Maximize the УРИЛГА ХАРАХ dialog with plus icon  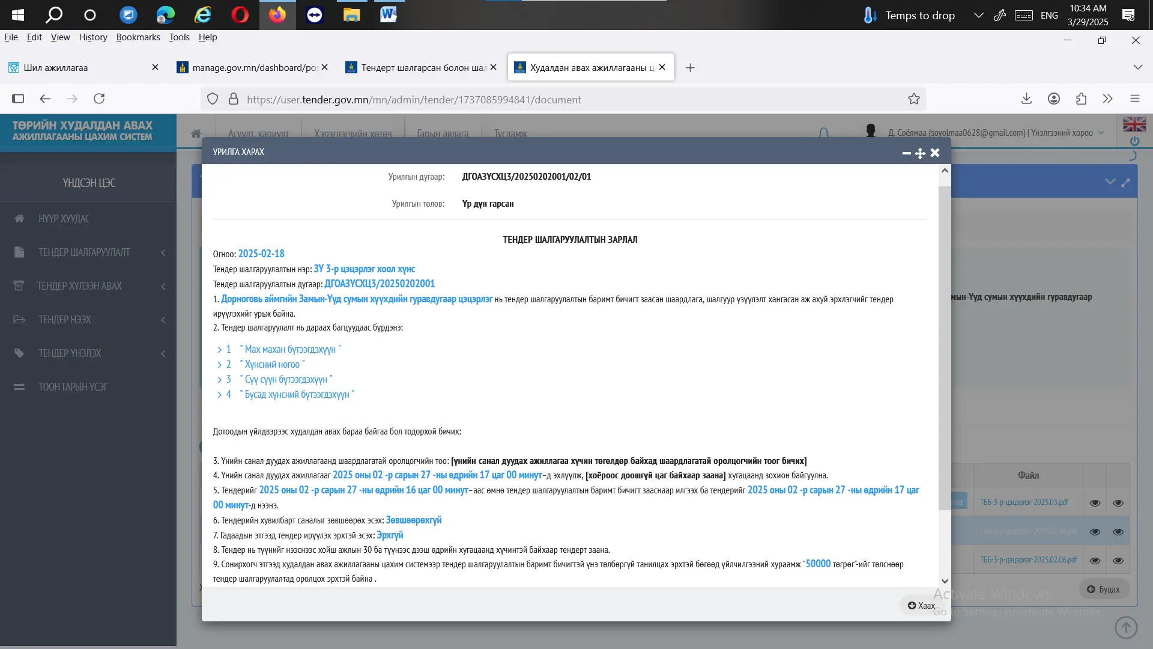pos(920,153)
